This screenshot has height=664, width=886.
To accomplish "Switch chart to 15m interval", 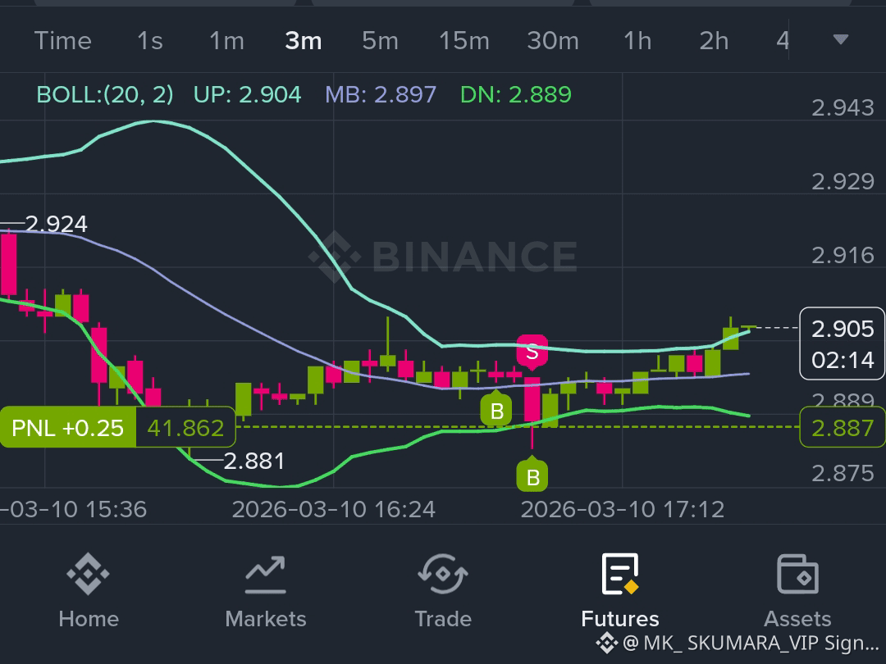I will (464, 41).
